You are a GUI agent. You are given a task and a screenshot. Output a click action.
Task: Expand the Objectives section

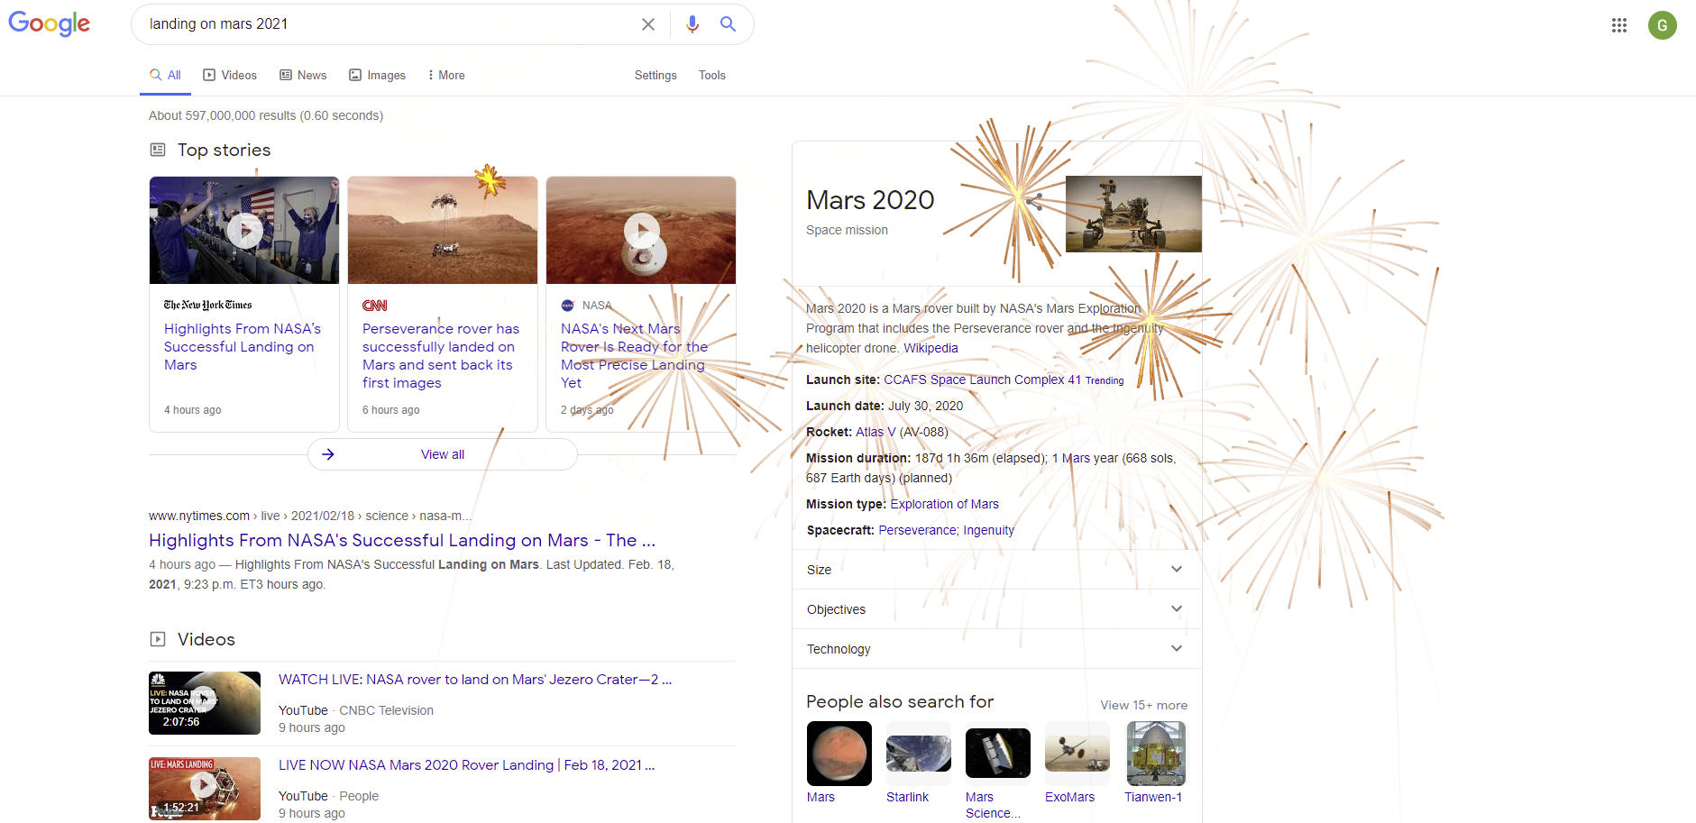coord(997,609)
